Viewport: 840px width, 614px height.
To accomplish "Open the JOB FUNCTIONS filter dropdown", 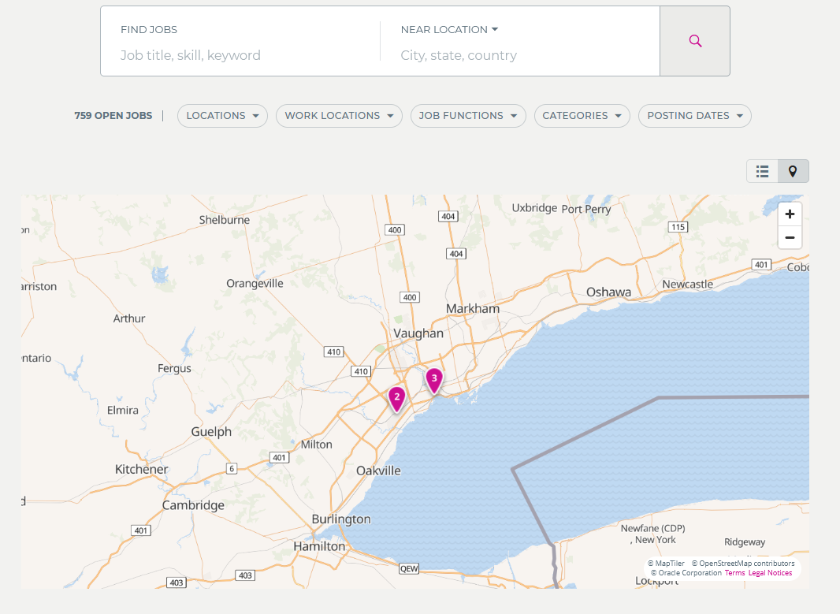I will pos(468,116).
